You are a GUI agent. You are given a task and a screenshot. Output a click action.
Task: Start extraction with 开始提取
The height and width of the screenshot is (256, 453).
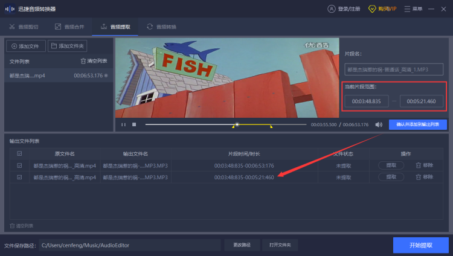[x=420, y=245]
